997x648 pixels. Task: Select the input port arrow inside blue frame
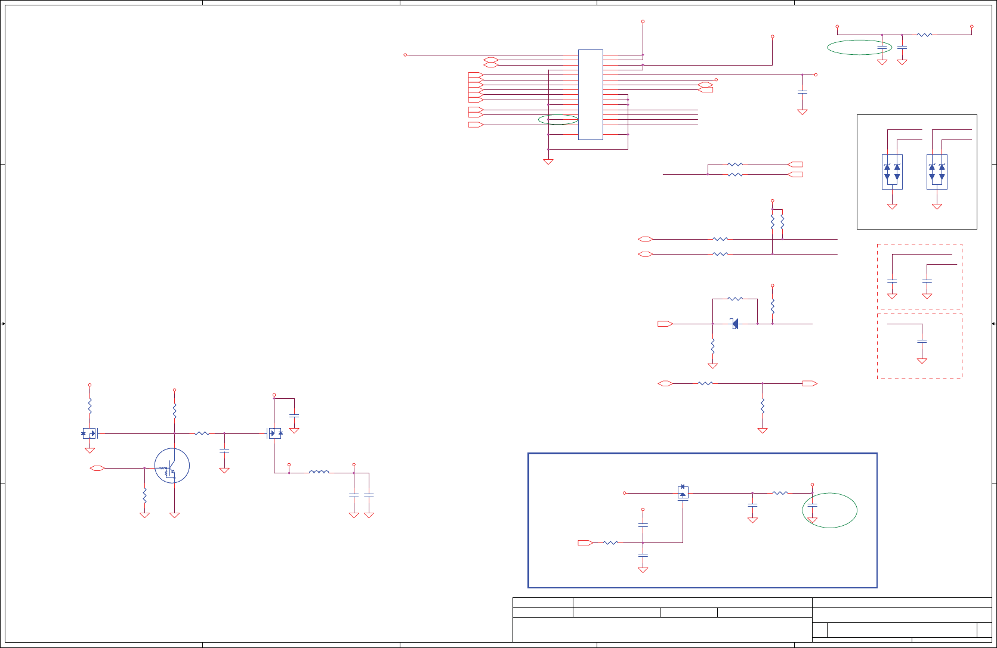[585, 542]
